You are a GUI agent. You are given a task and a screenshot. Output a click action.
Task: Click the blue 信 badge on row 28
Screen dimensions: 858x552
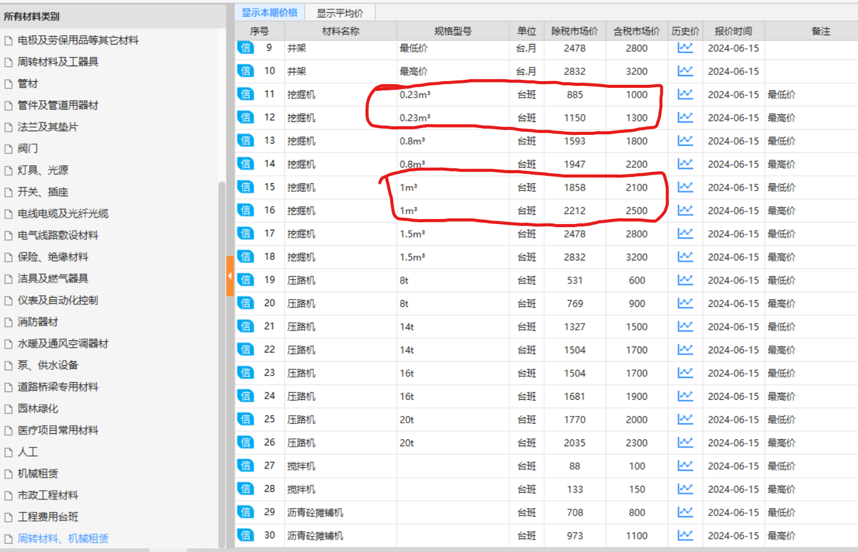point(246,489)
